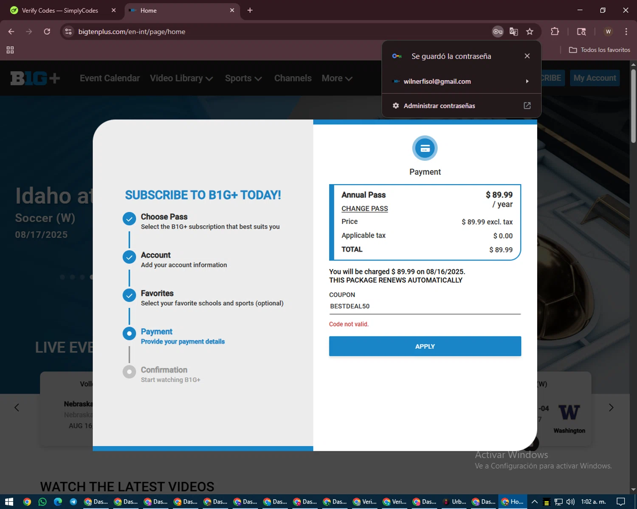This screenshot has width=637, height=509.
Task: Open the Chrome three-dot menu
Action: tap(626, 32)
